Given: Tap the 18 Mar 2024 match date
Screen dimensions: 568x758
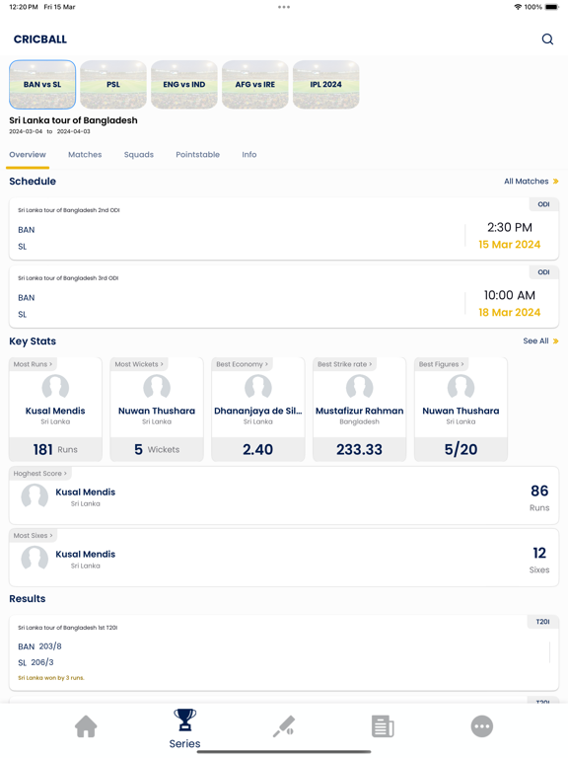Looking at the screenshot, I should pos(510,313).
